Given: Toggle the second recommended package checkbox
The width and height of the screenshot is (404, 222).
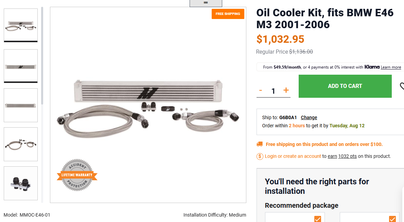Looking at the screenshot, I should coord(392,219).
